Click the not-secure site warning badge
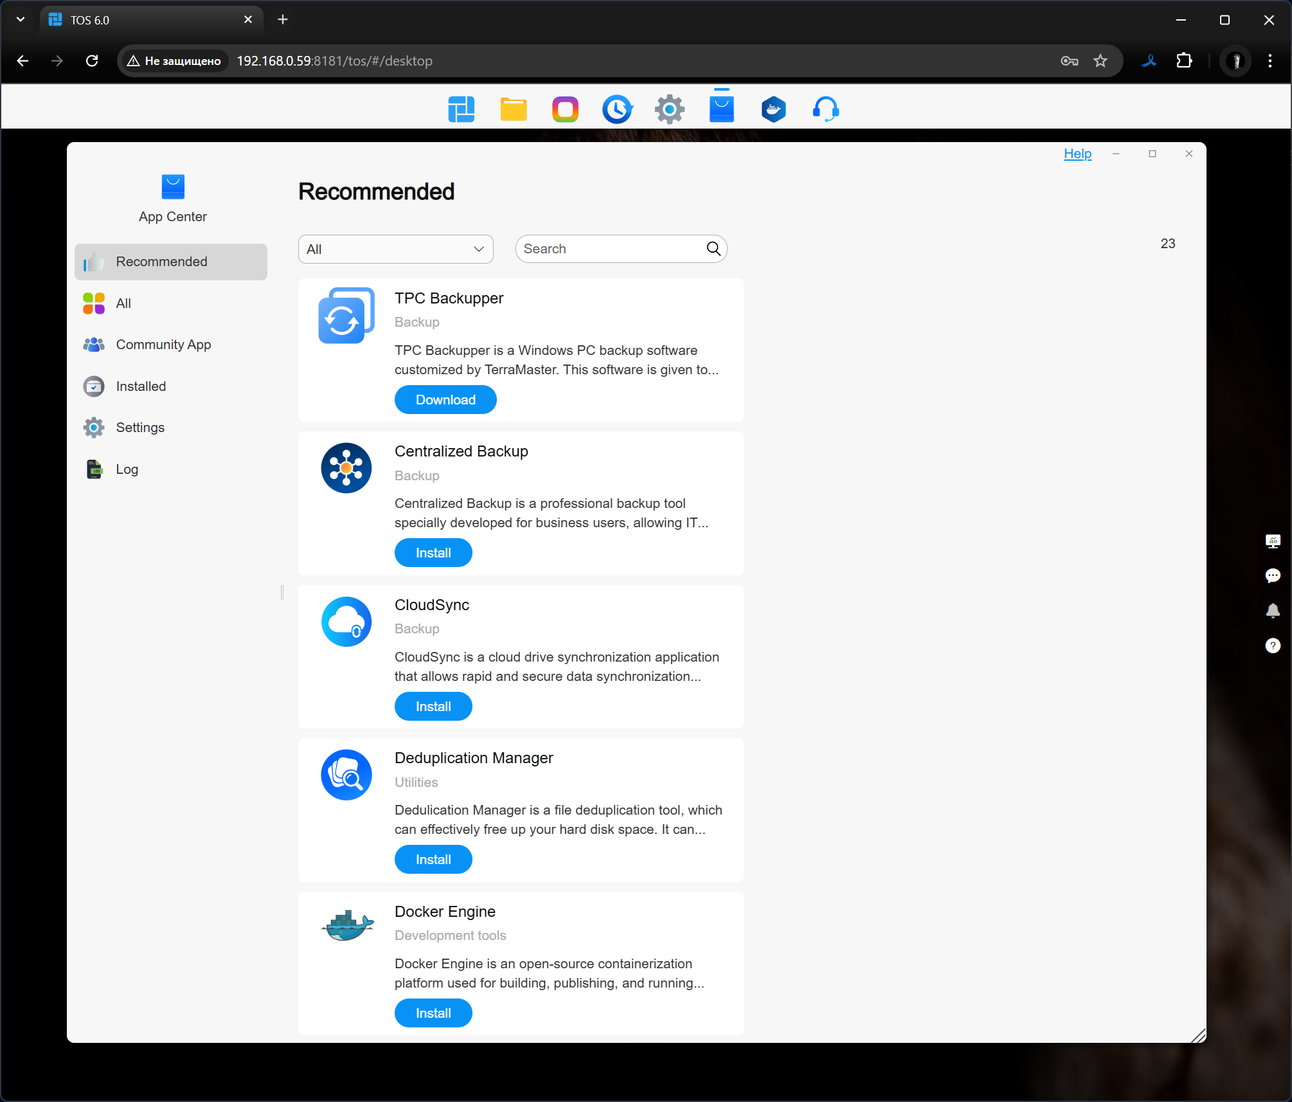This screenshot has width=1292, height=1102. coord(174,60)
